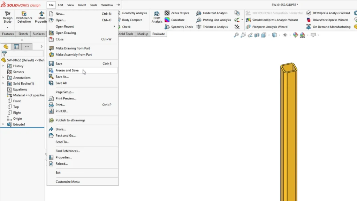The height and width of the screenshot is (201, 357).
Task: Open the PropertyManager tab icon
Action: click(x=16, y=47)
